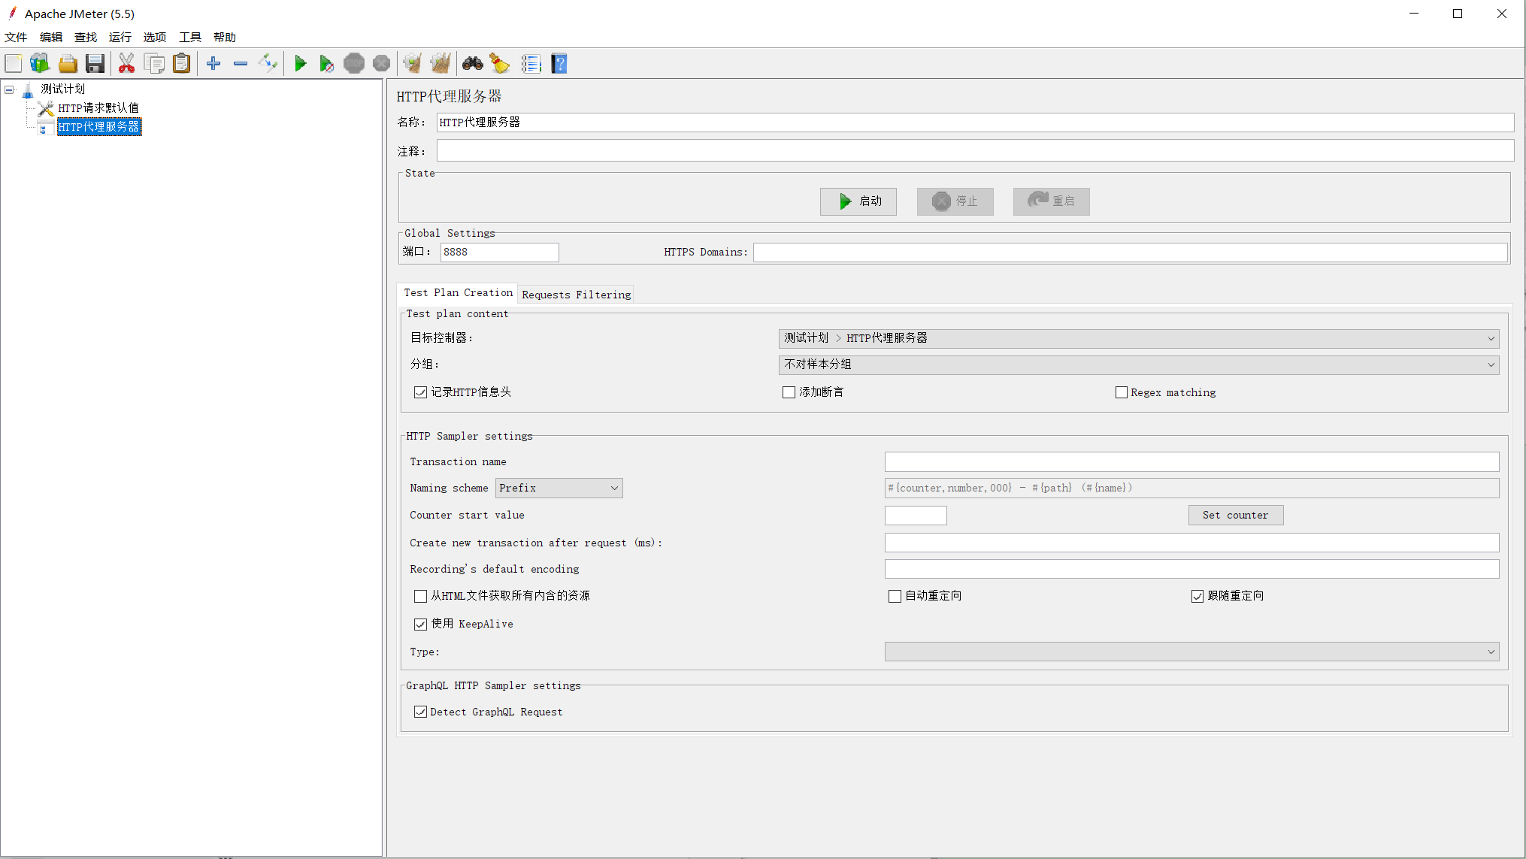The width and height of the screenshot is (1526, 859).
Task: Select HTTP代理服务器 in the tree
Action: click(99, 127)
